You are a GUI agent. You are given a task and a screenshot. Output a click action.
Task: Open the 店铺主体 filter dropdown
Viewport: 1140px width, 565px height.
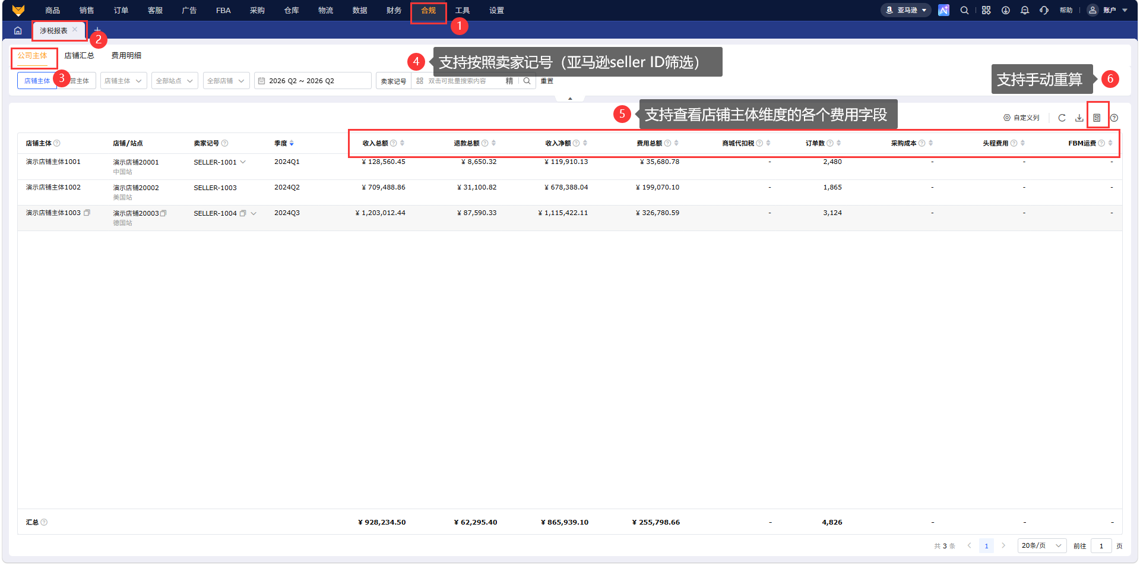tap(123, 81)
